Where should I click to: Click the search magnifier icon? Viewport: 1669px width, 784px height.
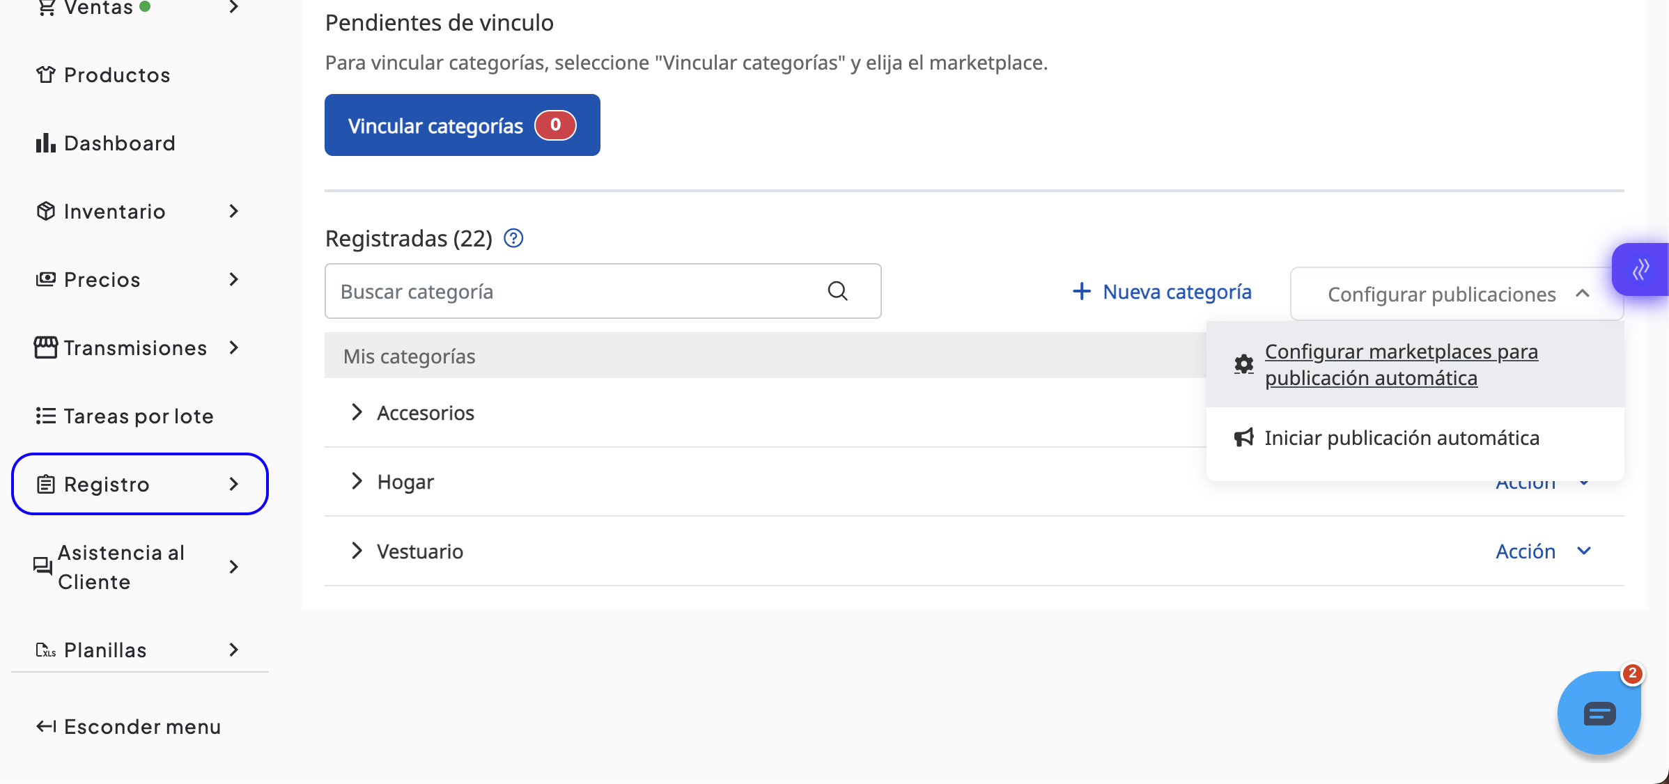tap(837, 291)
